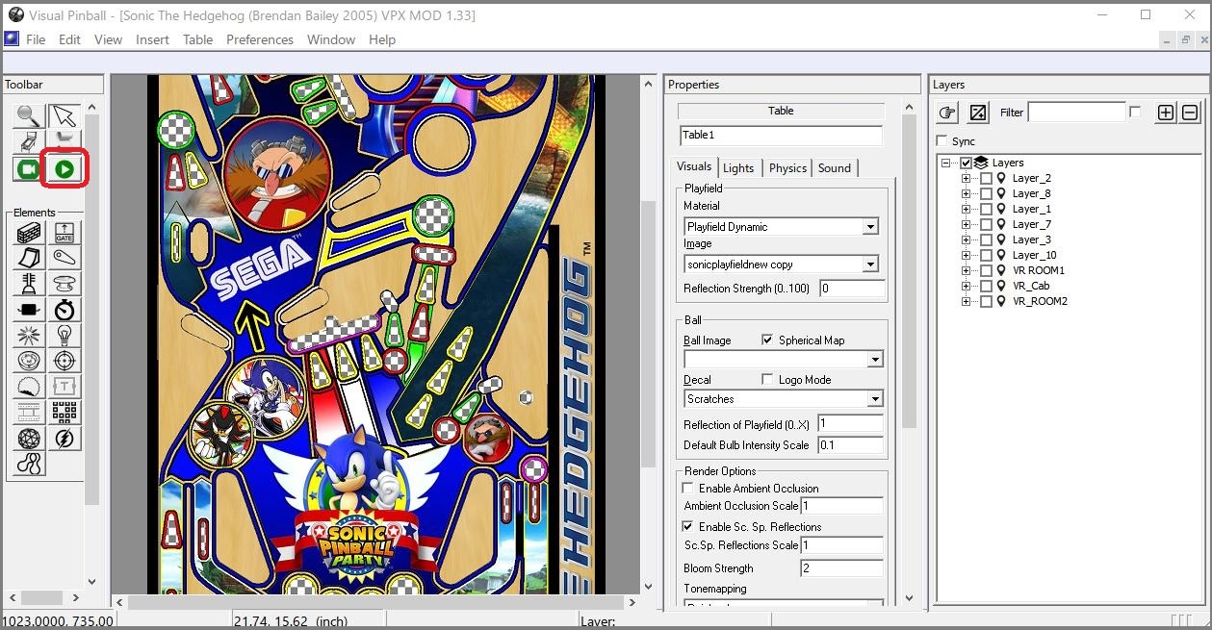Toggle Layer_2 visibility checkbox
This screenshot has height=630, width=1212.
[986, 178]
